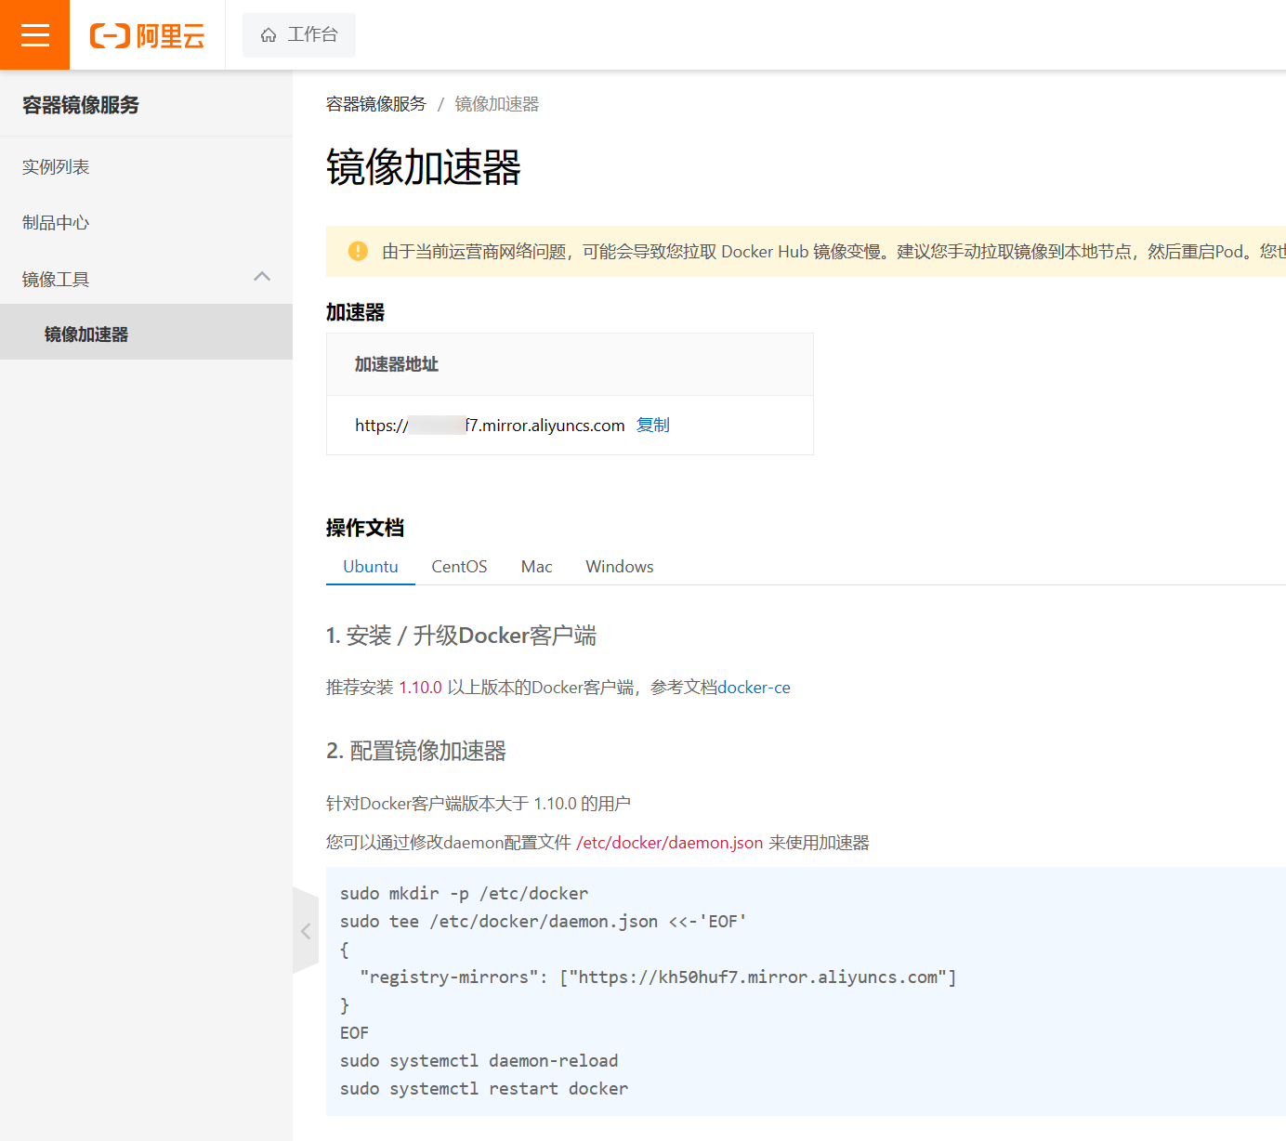The height and width of the screenshot is (1141, 1286).
Task: Click the 镜像加速器 breadcrumb text
Action: click(x=496, y=104)
